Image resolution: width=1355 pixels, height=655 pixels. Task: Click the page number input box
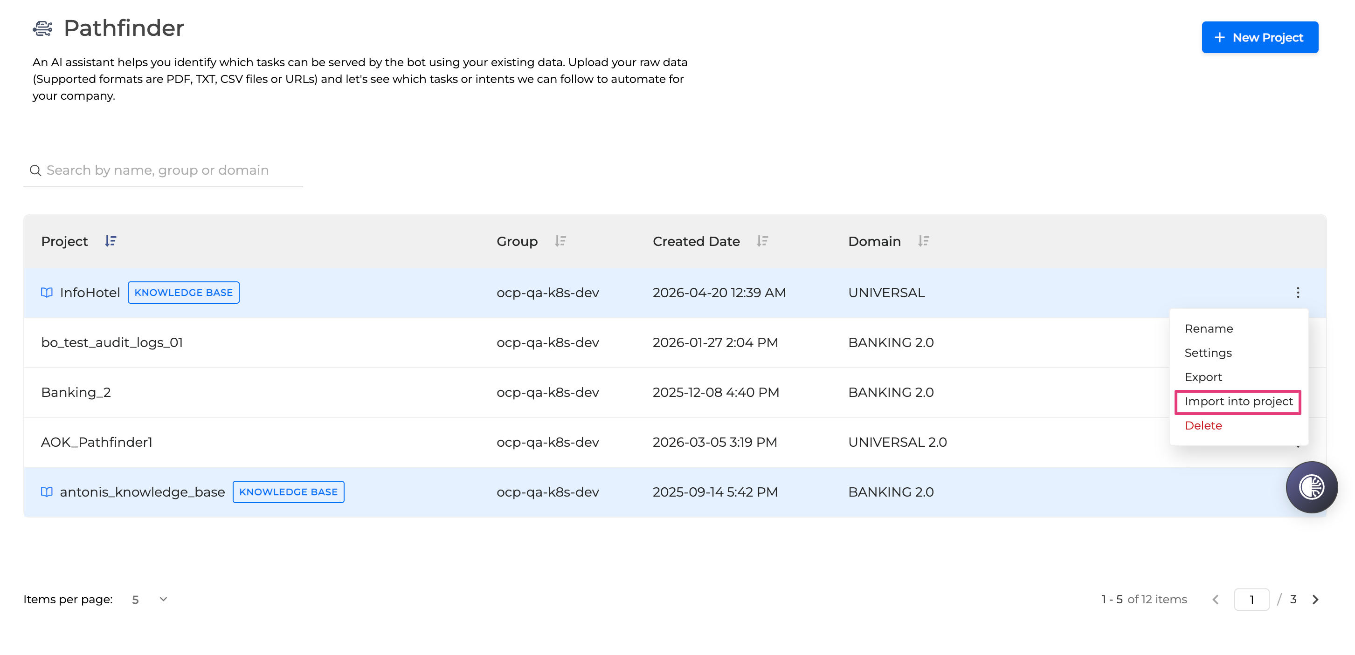(x=1251, y=600)
